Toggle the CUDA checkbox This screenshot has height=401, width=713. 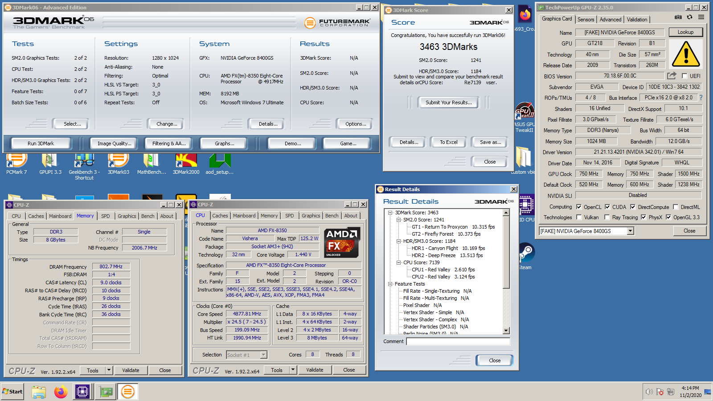607,207
